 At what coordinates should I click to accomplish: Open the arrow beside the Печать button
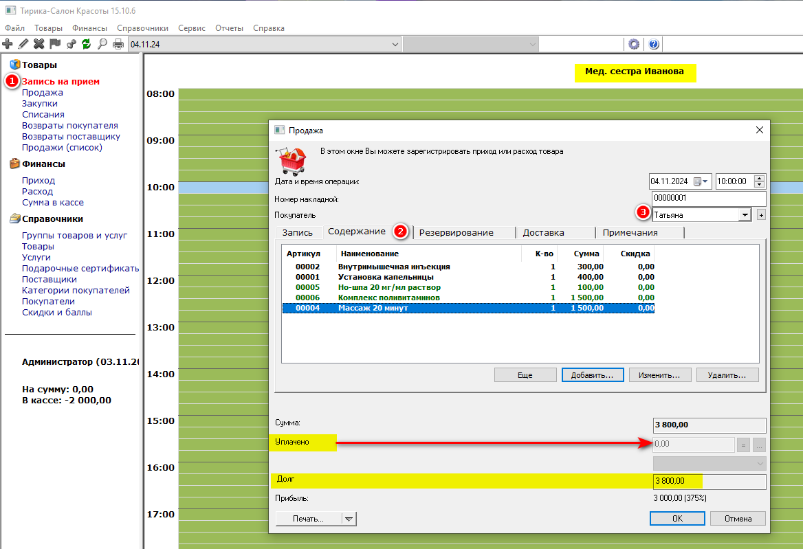point(349,519)
